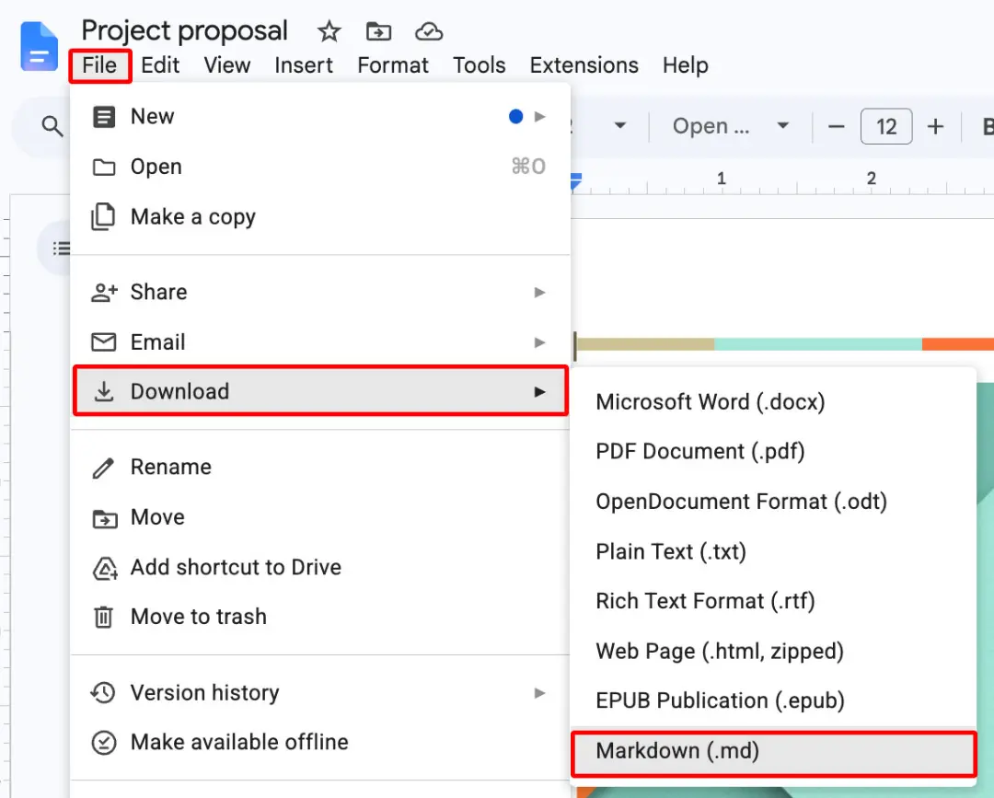Image resolution: width=994 pixels, height=798 pixels.
Task: Open the Insert menu
Action: (304, 65)
